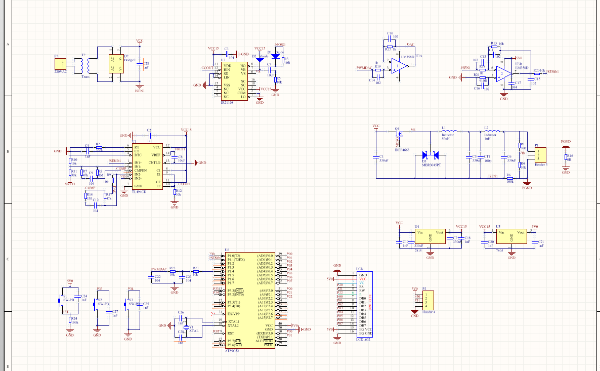The image size is (600, 371).
Task: Click the DAC net label above U3A
Action: [x=411, y=45]
